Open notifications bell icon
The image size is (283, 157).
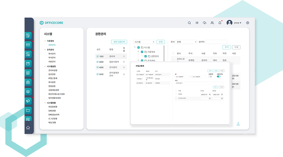[x=220, y=23]
